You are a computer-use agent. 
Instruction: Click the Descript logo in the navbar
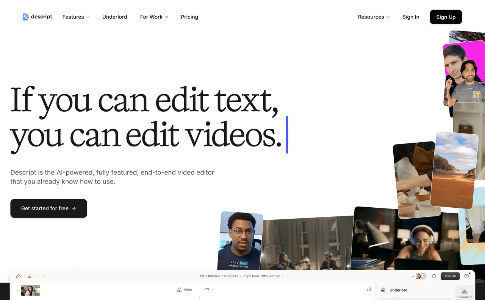coord(37,17)
